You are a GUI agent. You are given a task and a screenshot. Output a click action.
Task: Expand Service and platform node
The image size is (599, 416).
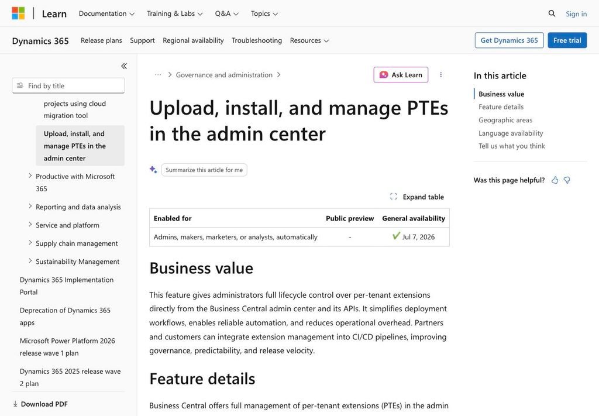30,225
